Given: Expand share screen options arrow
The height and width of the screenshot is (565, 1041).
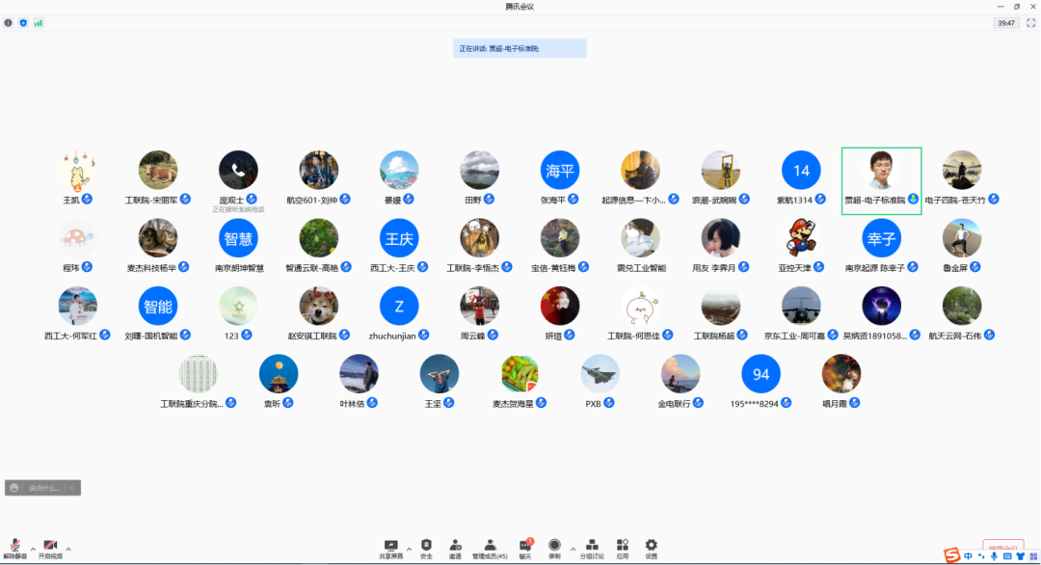Looking at the screenshot, I should pyautogui.click(x=409, y=549).
